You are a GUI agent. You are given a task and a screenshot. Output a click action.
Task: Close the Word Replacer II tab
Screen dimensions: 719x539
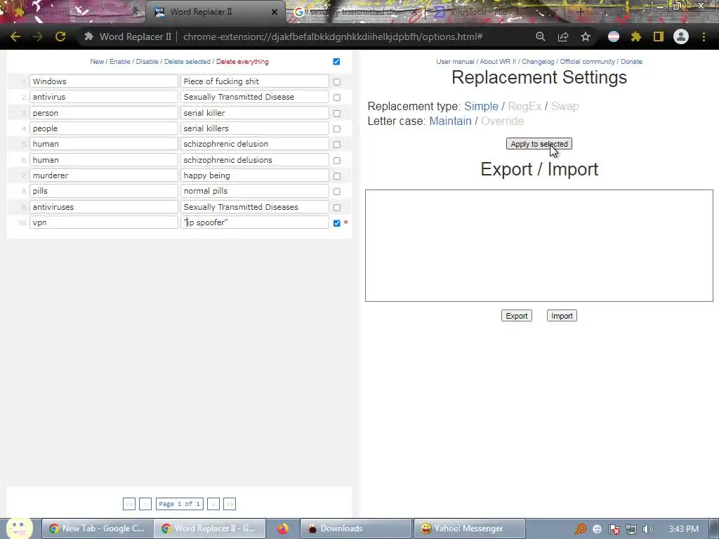pos(275,12)
